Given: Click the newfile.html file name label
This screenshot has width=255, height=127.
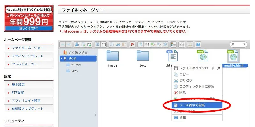Looking at the screenshot, I should coord(233,66).
